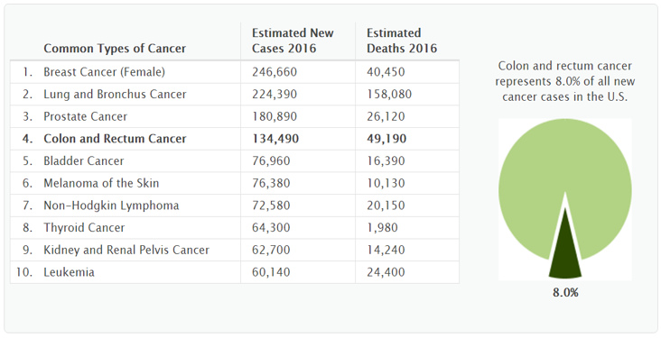Click the Estimated Deaths 2016 column header

pyautogui.click(x=402, y=41)
